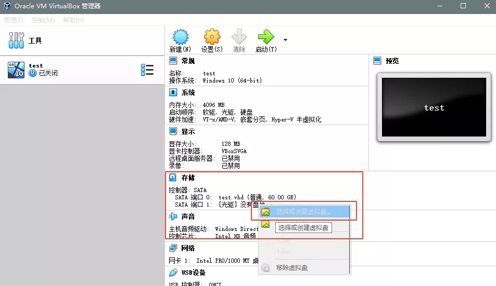This screenshot has height=286, width=496.
Task: Click the VirtualBox cube icon in the title bar
Action: coord(7,6)
